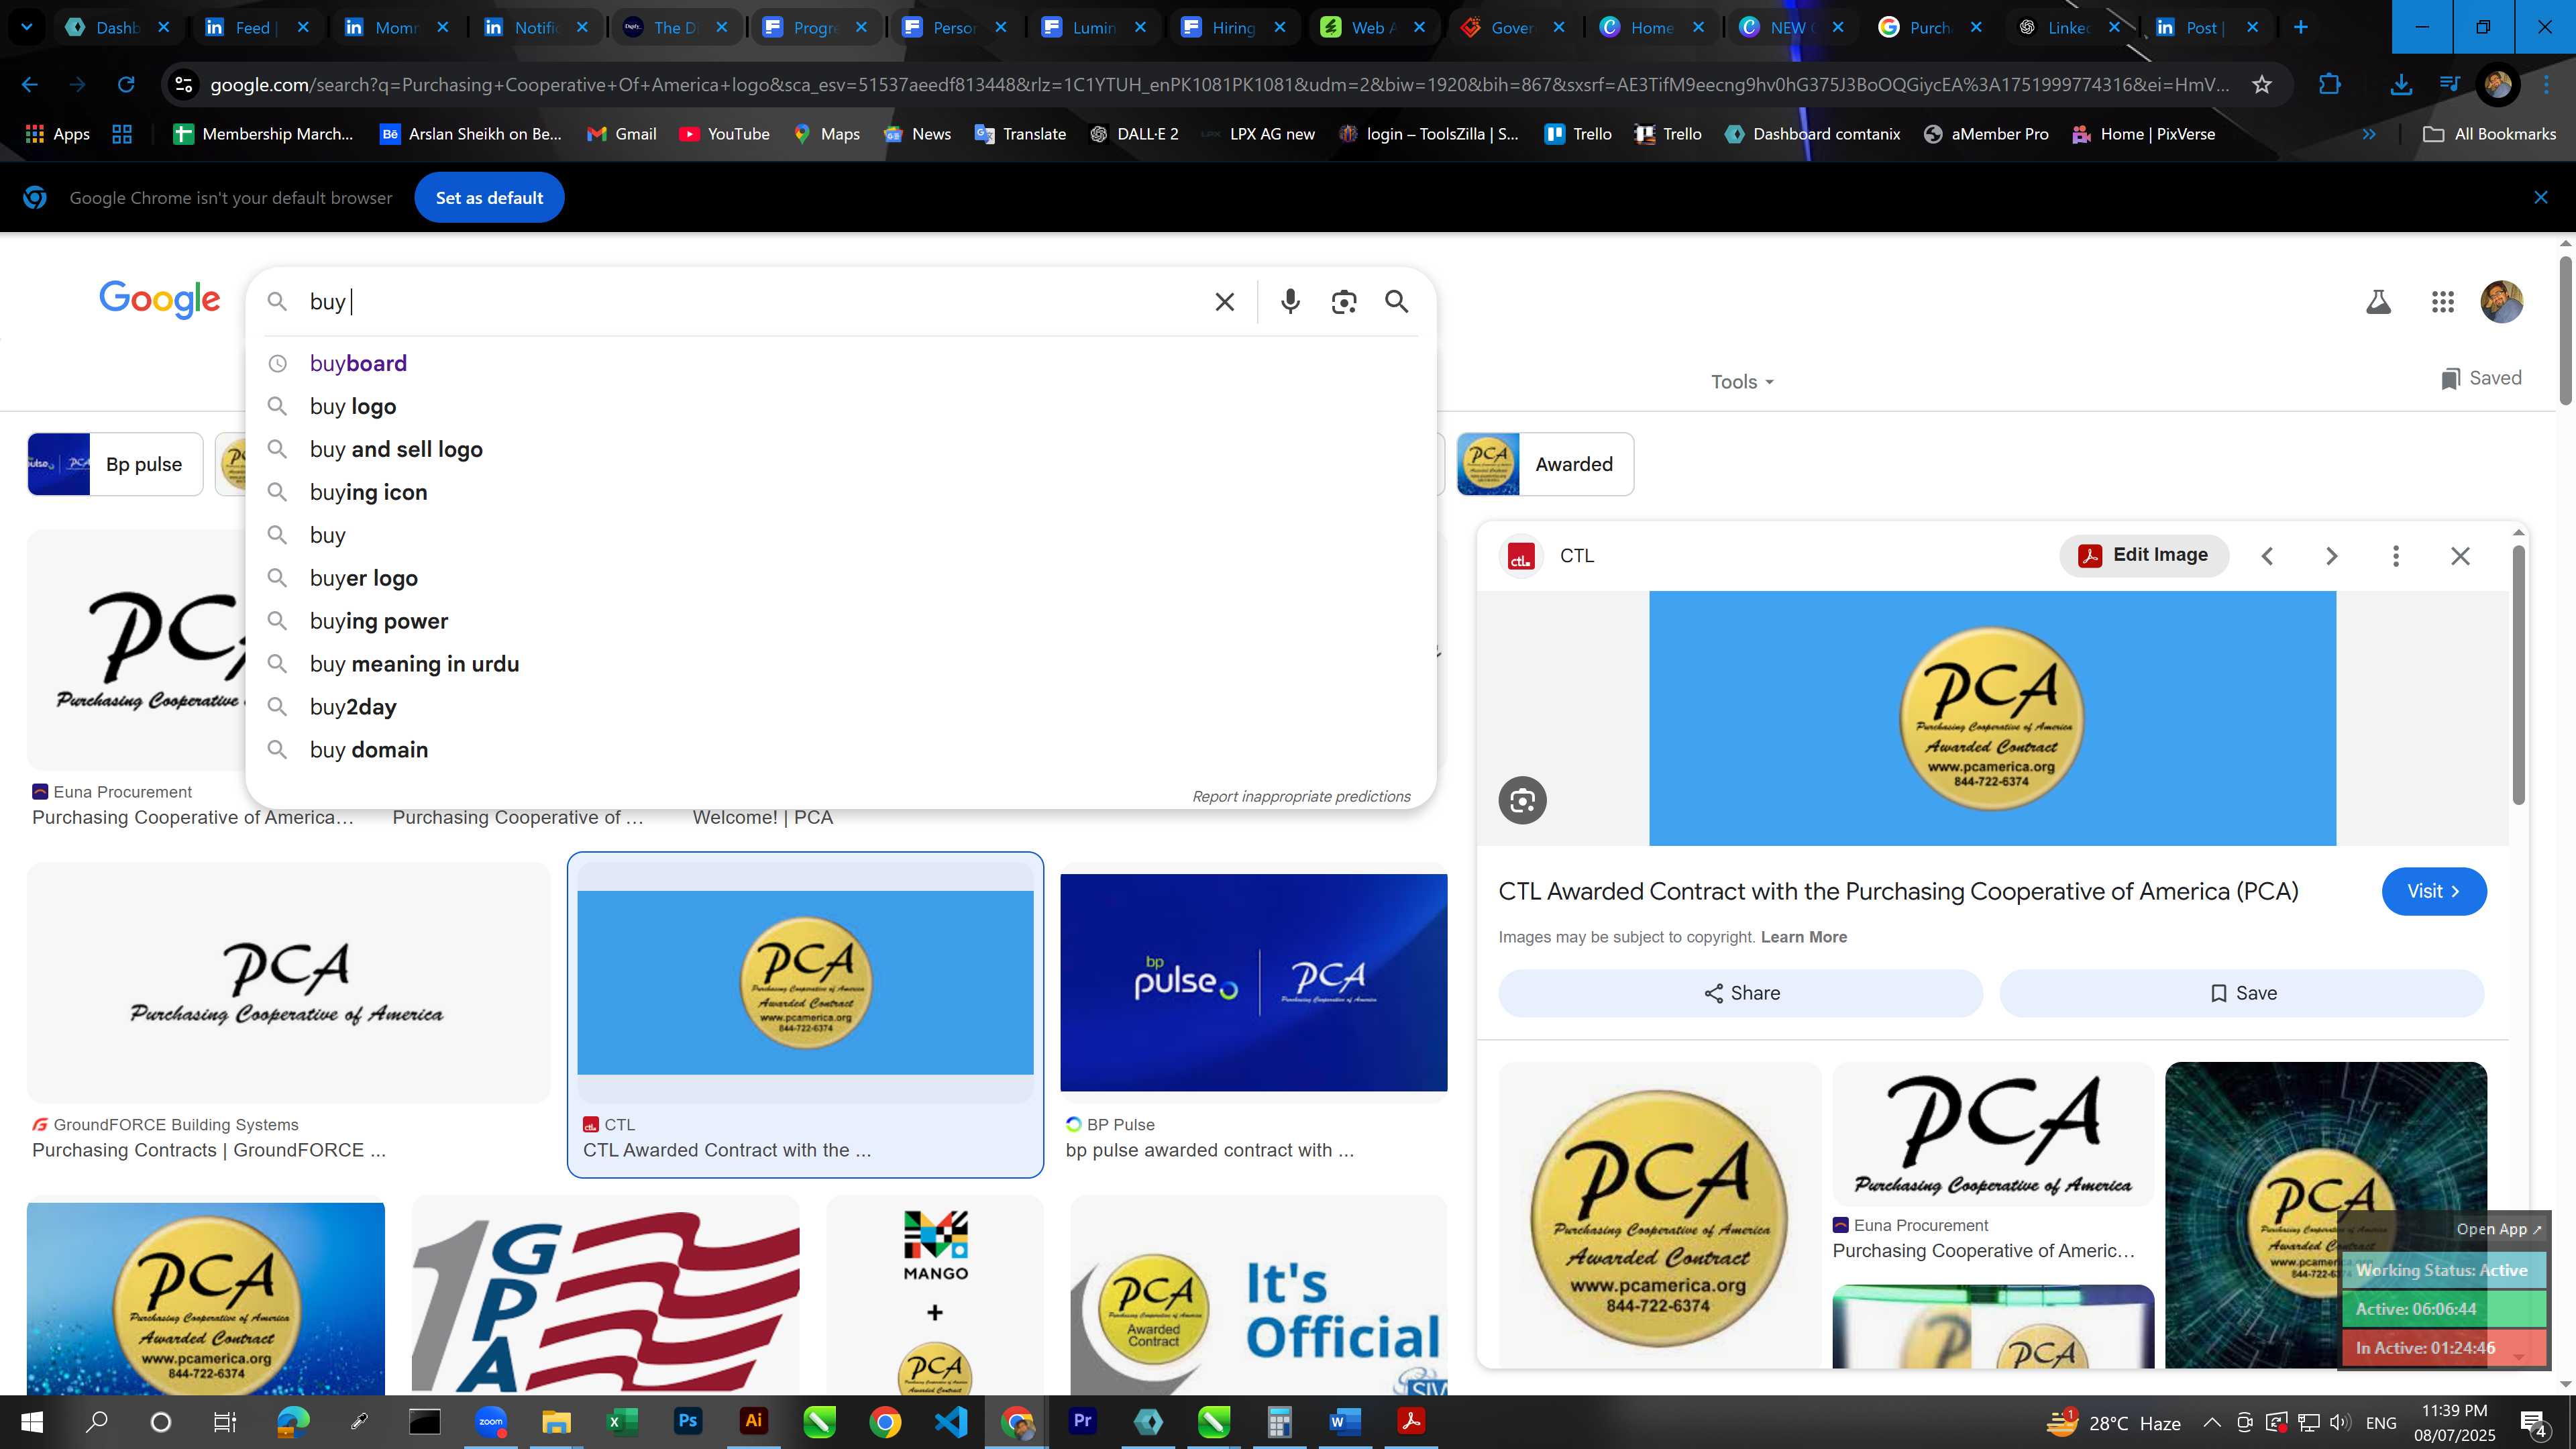Open the tab search dropdown arrow
This screenshot has width=2576, height=1449.
(27, 27)
